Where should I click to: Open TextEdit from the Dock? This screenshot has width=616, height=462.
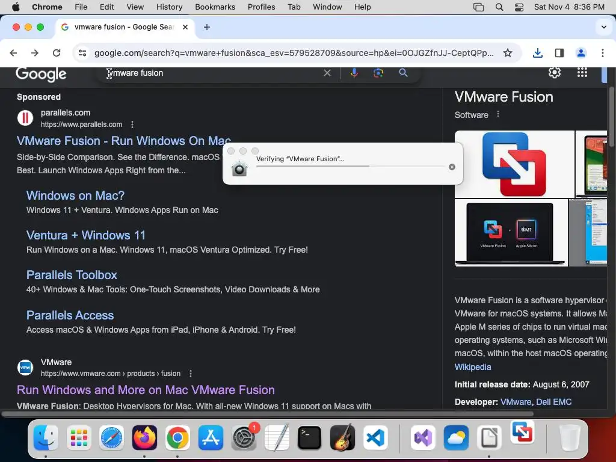277,438
